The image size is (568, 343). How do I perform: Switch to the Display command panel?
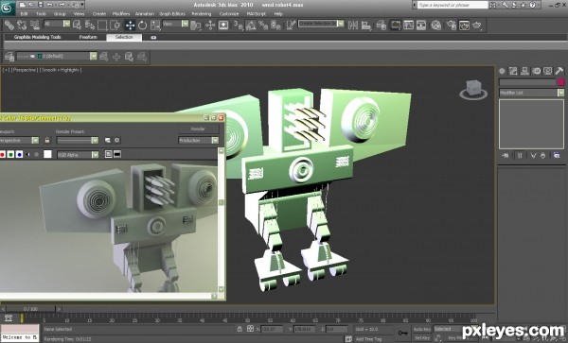pos(548,71)
